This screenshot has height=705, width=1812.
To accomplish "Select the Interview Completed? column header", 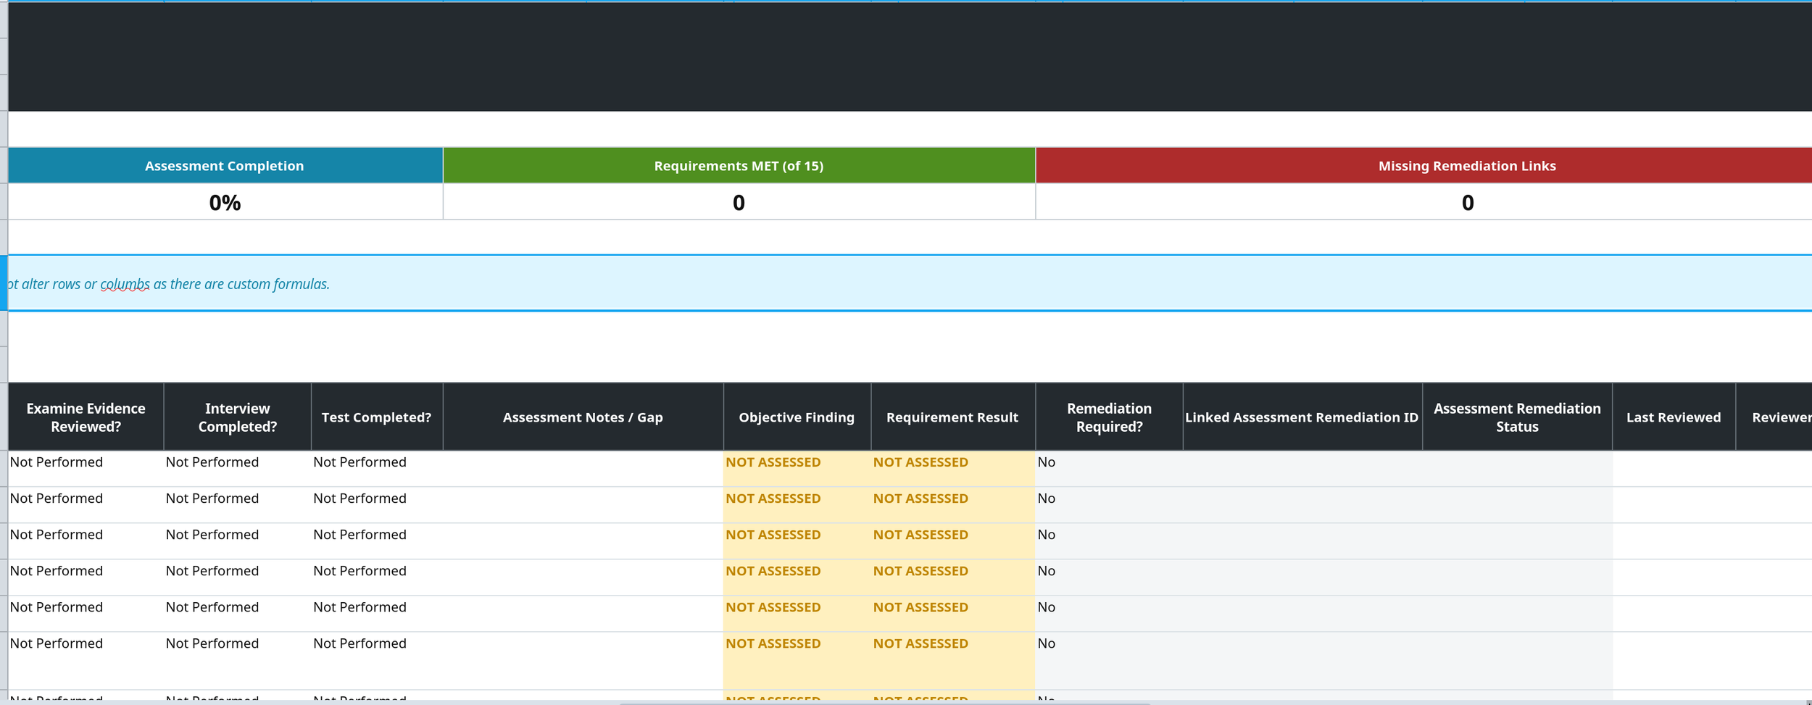I will [x=237, y=417].
